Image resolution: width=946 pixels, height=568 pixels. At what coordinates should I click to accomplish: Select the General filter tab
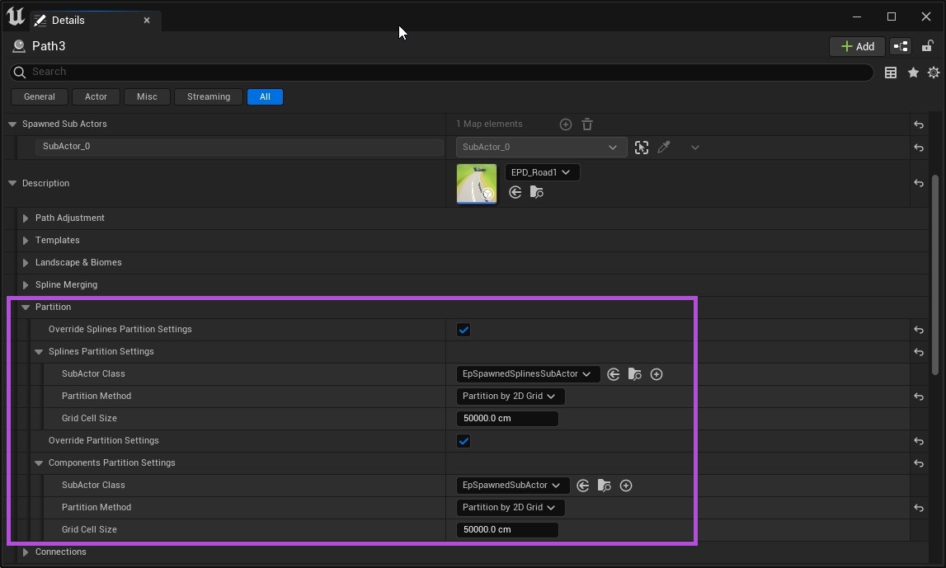coord(39,96)
